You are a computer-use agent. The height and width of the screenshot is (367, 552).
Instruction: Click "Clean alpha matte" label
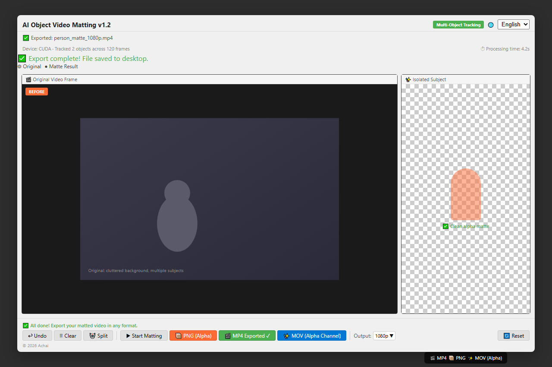click(470, 226)
